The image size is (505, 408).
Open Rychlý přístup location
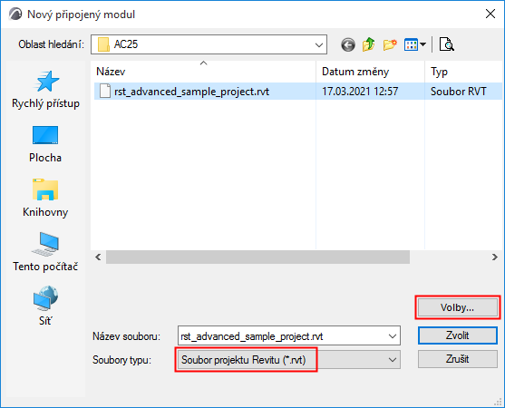pyautogui.click(x=45, y=90)
